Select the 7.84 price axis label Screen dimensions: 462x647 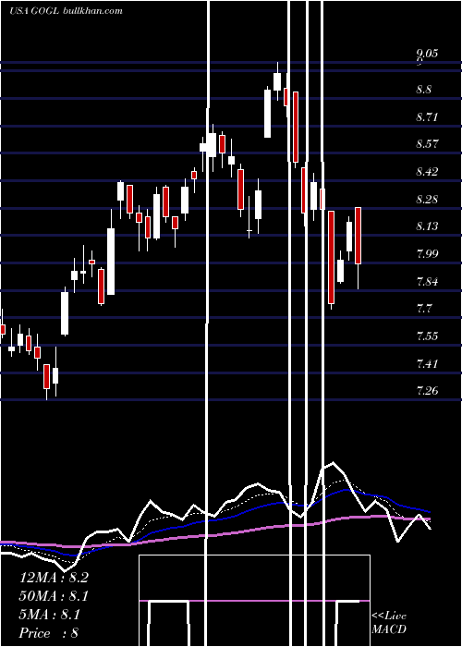pyautogui.click(x=427, y=282)
